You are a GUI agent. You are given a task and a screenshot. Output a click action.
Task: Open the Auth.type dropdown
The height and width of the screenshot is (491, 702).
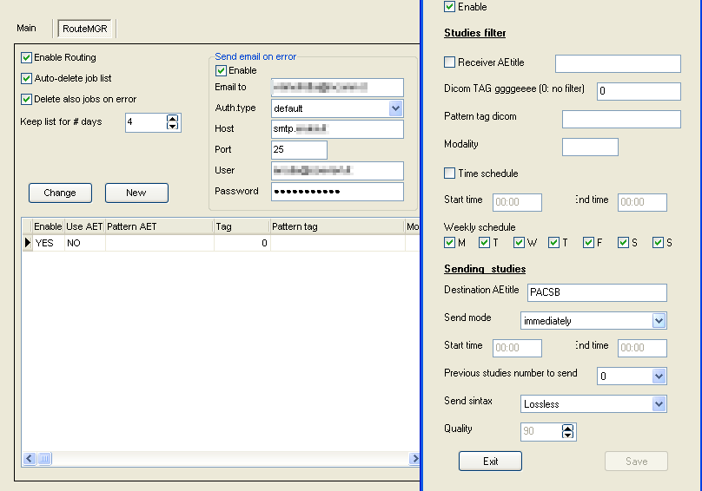pos(395,108)
